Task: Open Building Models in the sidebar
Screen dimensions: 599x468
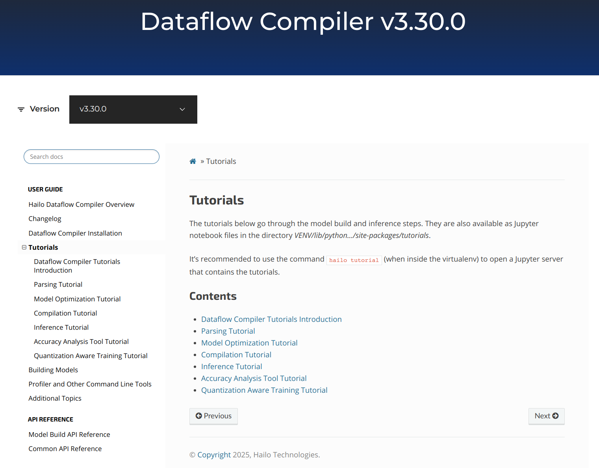Action: tap(53, 370)
